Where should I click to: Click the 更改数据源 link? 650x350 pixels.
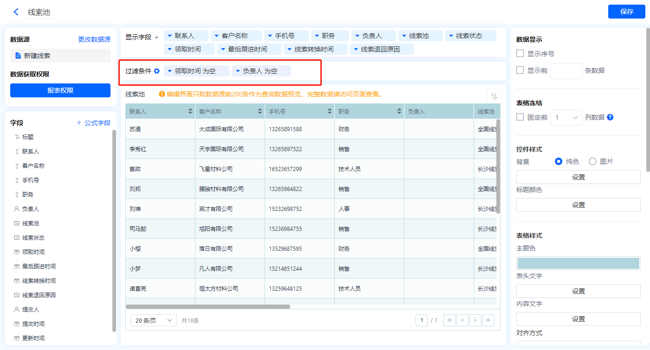[x=94, y=40]
